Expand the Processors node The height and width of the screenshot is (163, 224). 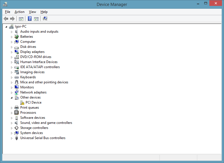[12, 113]
